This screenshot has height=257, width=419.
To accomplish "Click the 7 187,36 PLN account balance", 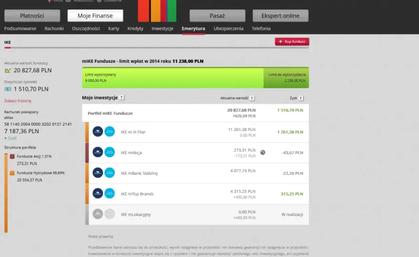I will pyautogui.click(x=21, y=131).
